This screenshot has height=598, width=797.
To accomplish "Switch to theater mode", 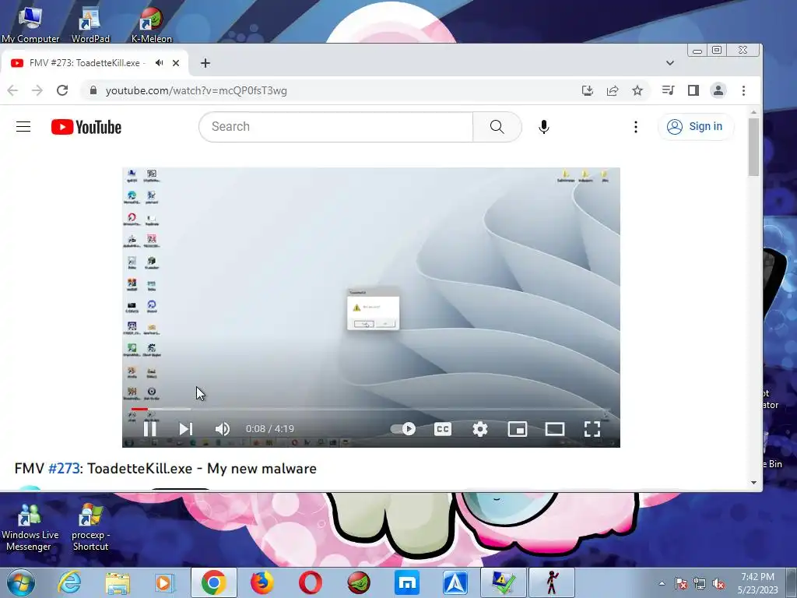I will [x=554, y=429].
